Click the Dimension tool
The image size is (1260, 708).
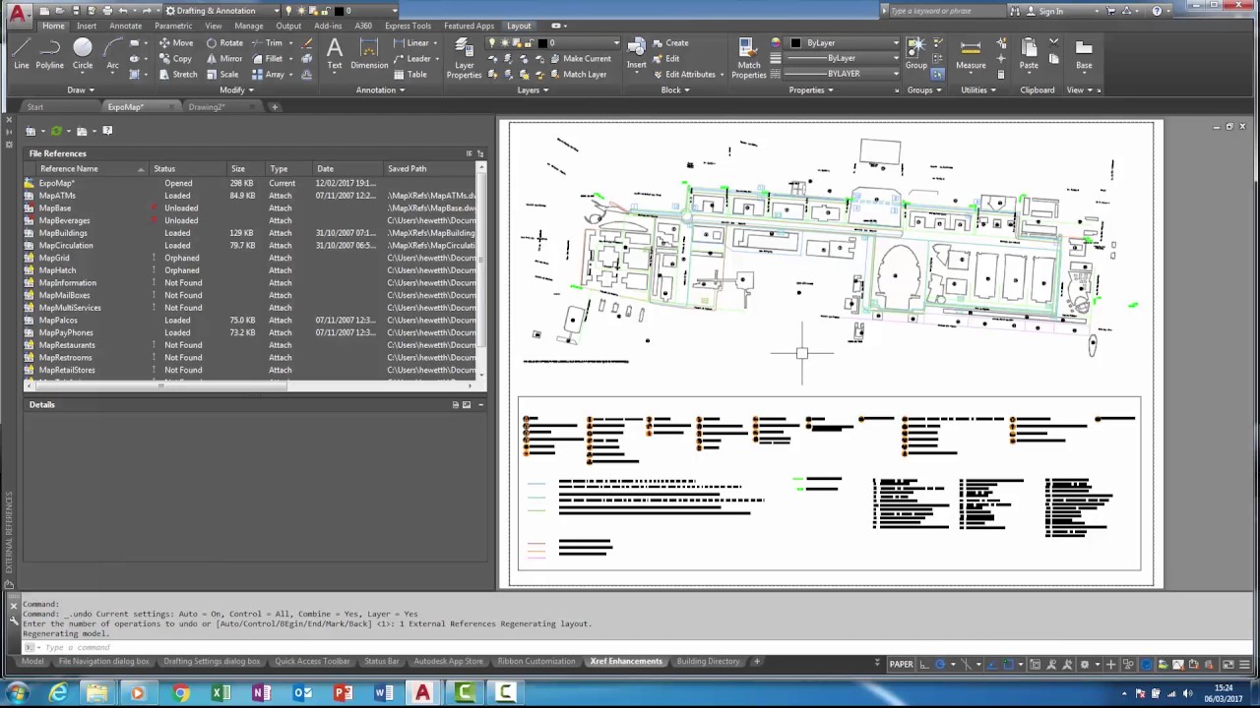pyautogui.click(x=369, y=53)
